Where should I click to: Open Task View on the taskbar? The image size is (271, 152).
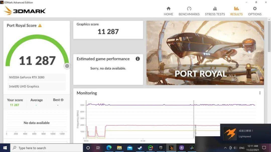[x=98, y=148]
